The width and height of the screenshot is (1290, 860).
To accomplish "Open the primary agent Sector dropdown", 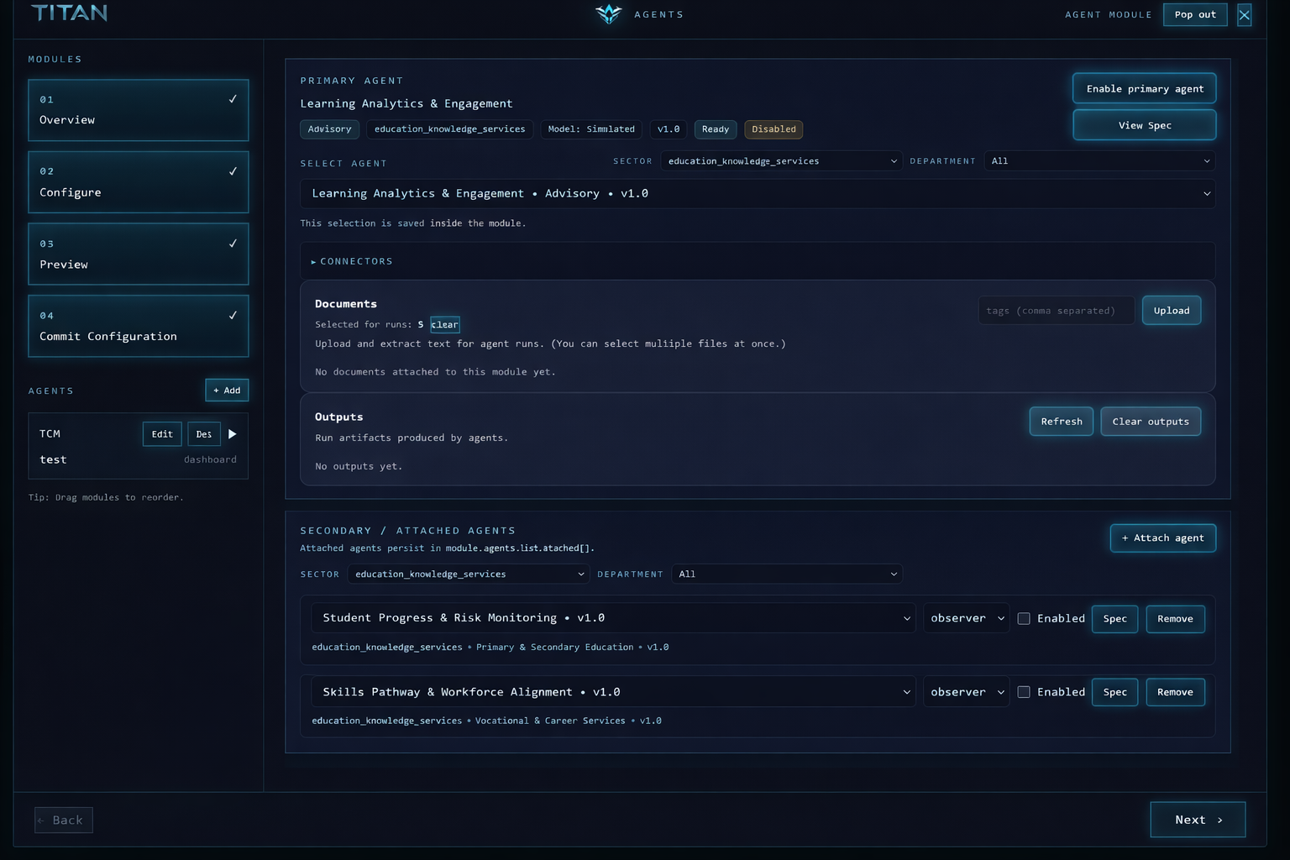I will coord(781,161).
